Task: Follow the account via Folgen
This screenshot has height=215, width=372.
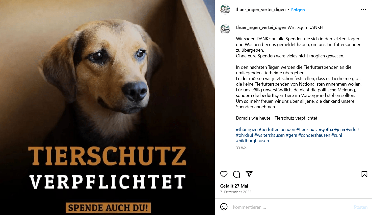Action: 298,10
